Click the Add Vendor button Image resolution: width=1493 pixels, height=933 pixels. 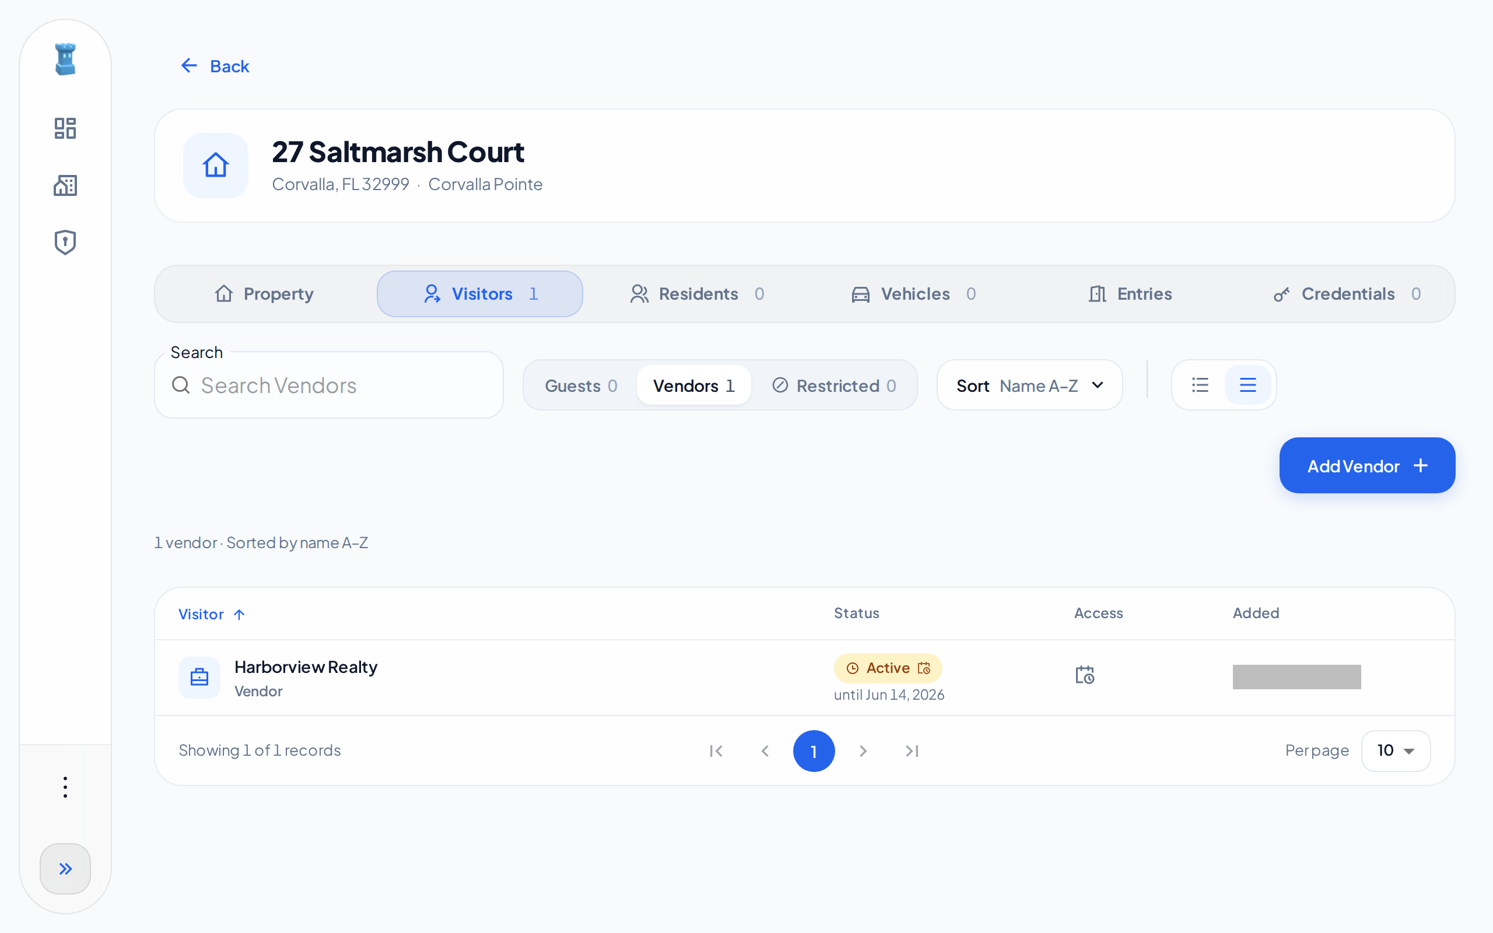tap(1367, 465)
